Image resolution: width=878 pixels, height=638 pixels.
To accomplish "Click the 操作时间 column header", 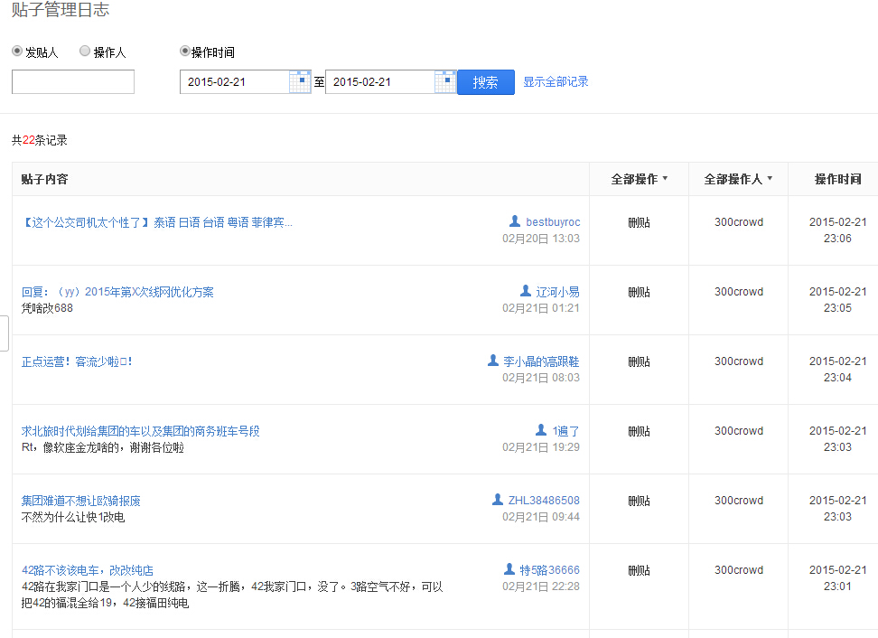I will (x=837, y=179).
